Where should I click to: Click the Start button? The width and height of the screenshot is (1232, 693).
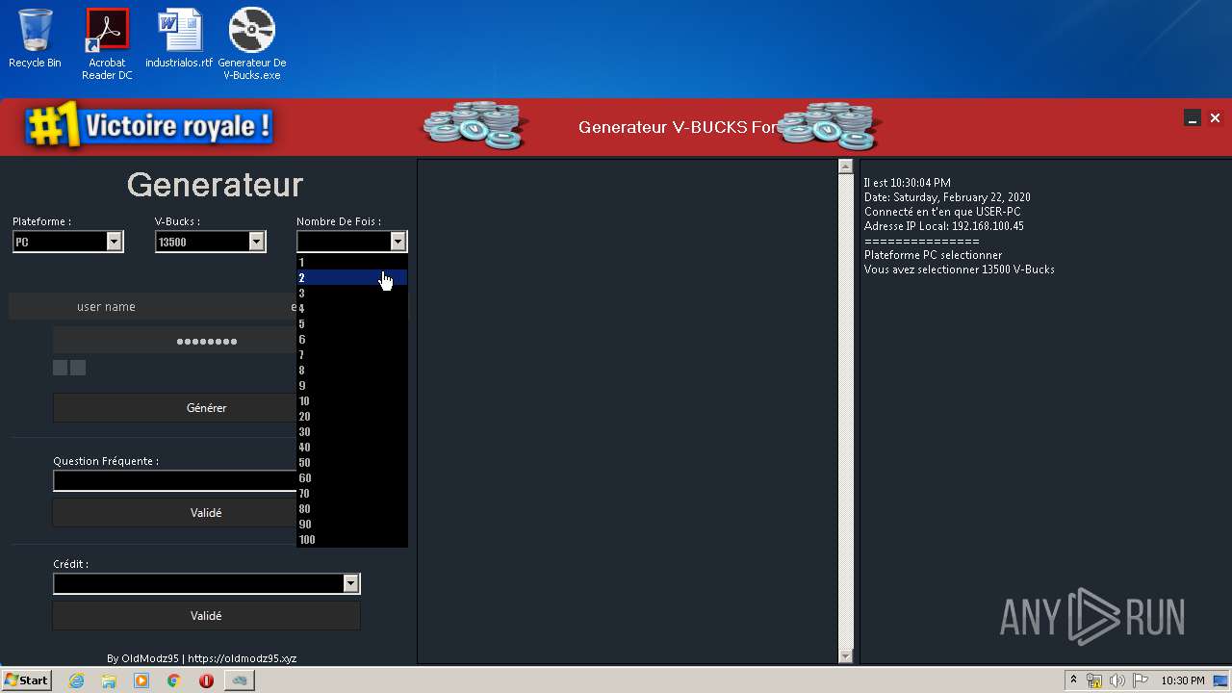pyautogui.click(x=26, y=680)
